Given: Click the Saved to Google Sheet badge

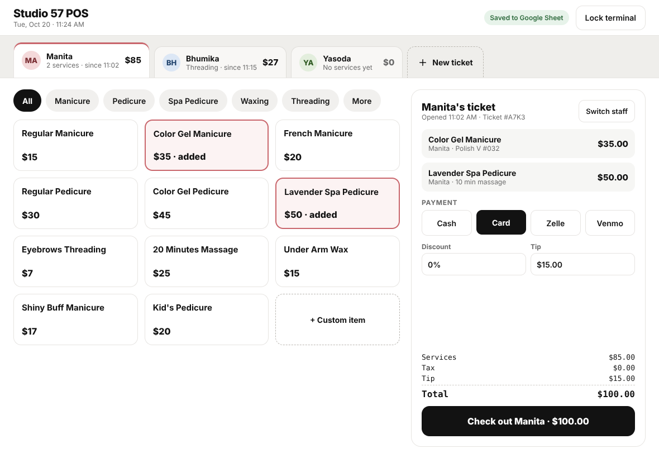Looking at the screenshot, I should pyautogui.click(x=526, y=18).
